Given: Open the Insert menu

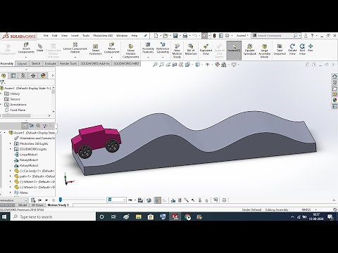Looking at the screenshot, I should (75, 36).
